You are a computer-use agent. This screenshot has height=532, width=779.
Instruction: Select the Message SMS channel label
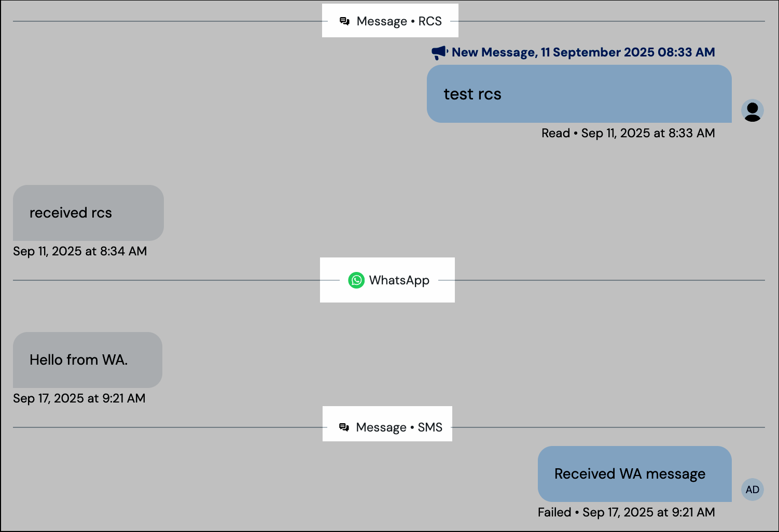[399, 426]
